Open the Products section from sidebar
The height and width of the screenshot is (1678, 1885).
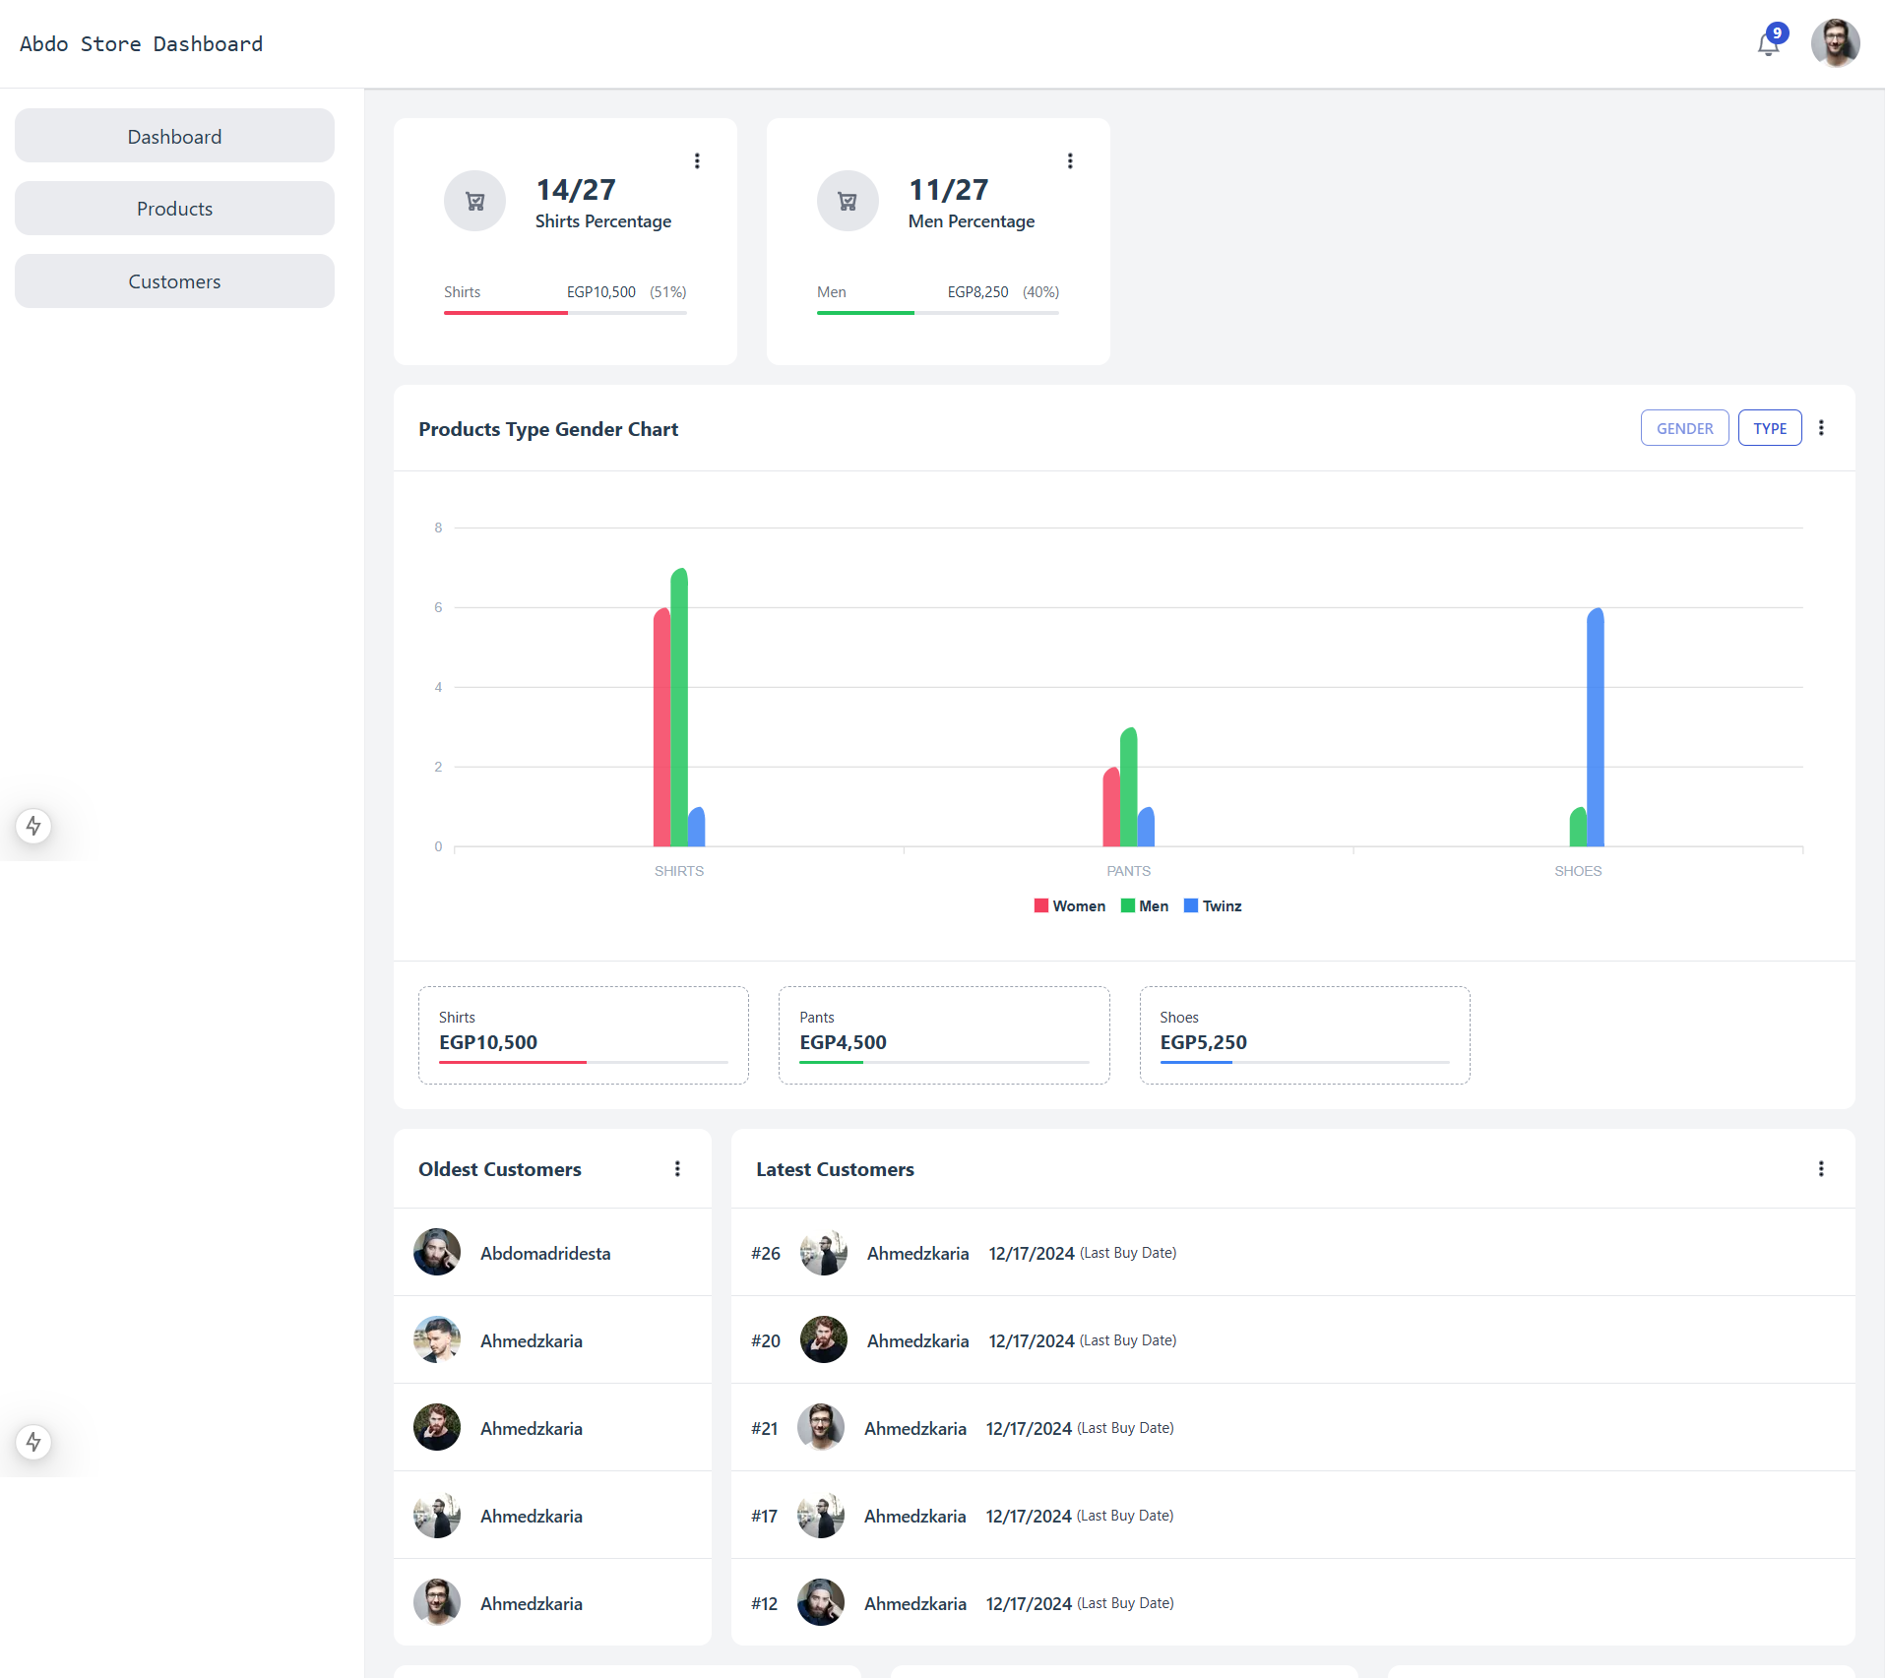point(173,208)
